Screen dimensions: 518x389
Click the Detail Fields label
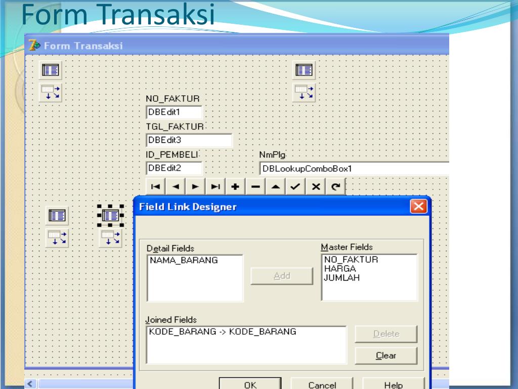tap(170, 248)
